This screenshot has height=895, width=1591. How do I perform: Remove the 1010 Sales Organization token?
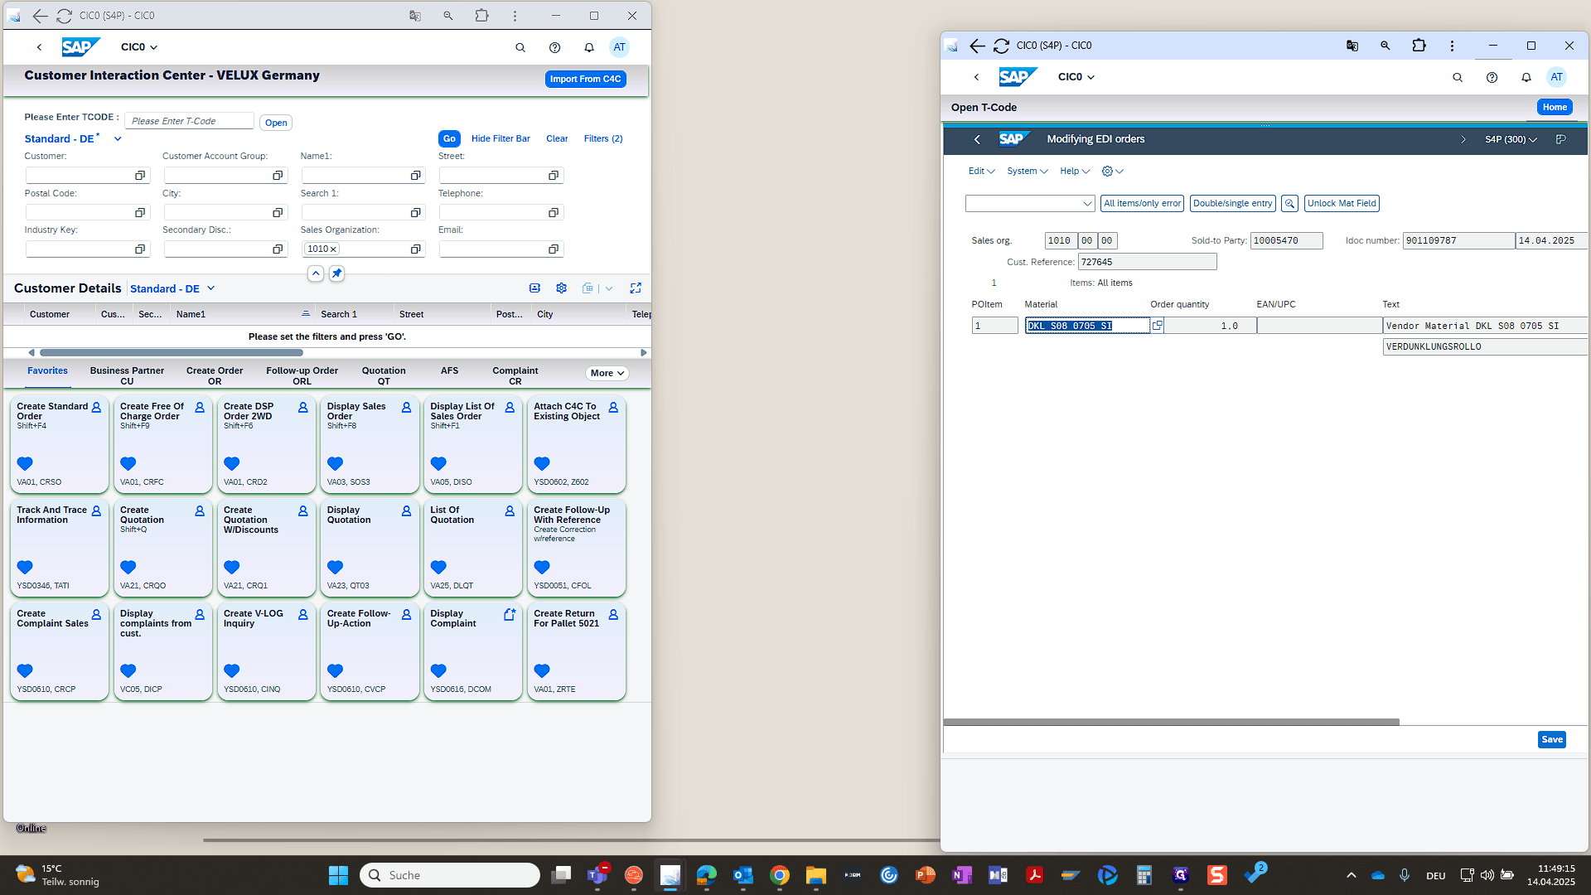(x=333, y=249)
